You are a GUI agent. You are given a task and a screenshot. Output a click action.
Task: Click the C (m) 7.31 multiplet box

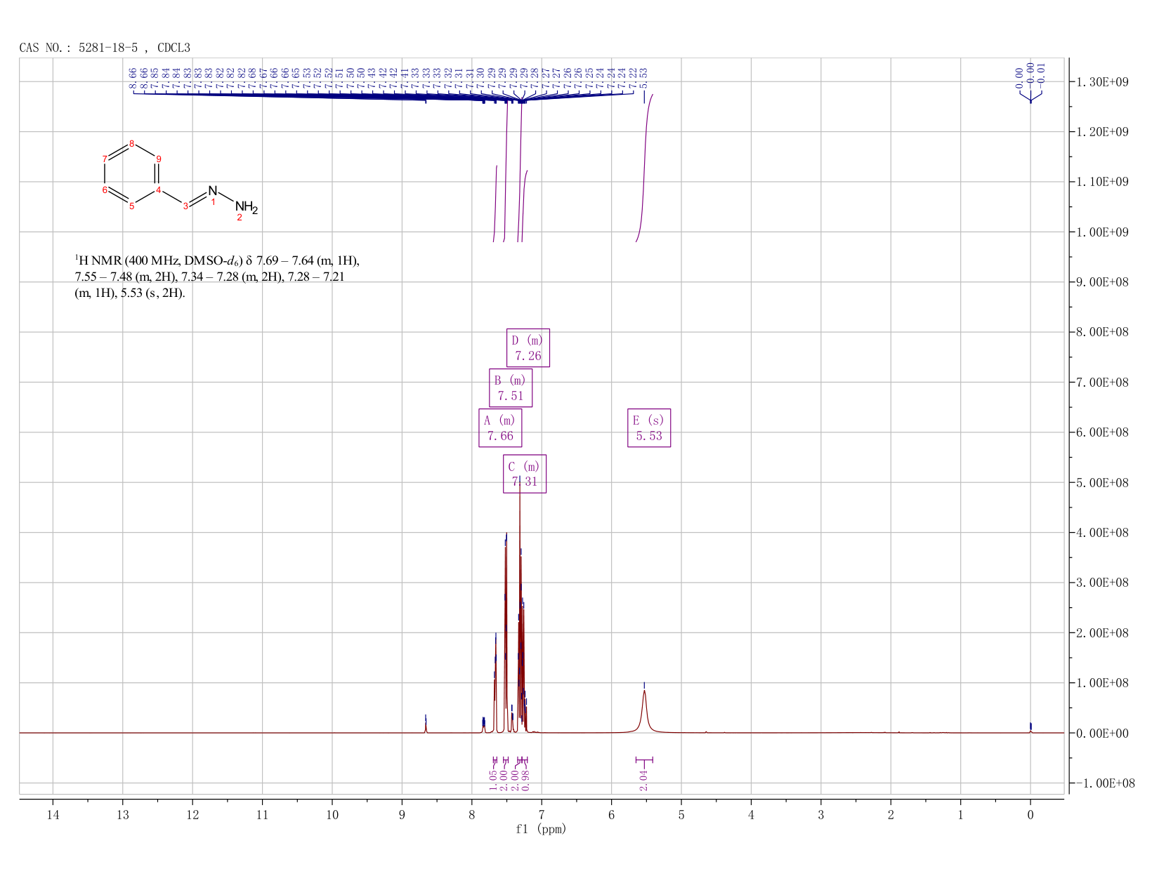(x=525, y=475)
